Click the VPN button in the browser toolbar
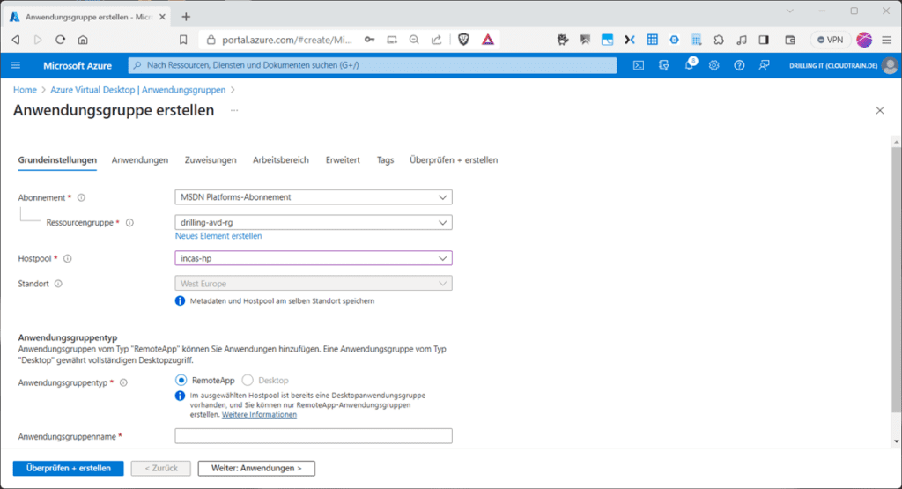Viewport: 902px width, 489px height. (830, 40)
